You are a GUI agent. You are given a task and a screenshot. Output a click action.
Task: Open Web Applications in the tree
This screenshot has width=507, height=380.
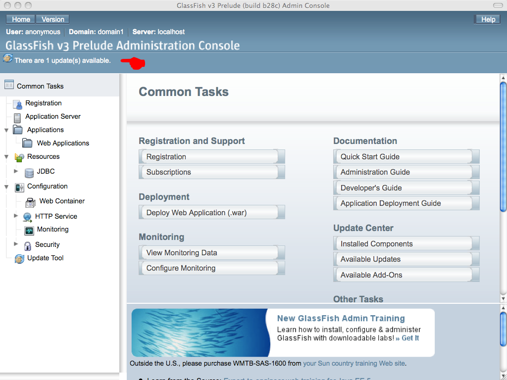63,143
